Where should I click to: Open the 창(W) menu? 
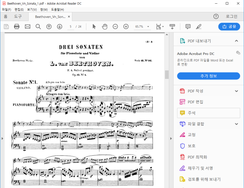pos(44,9)
